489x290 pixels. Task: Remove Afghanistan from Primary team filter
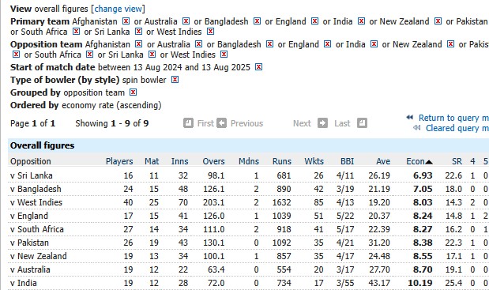(x=126, y=21)
